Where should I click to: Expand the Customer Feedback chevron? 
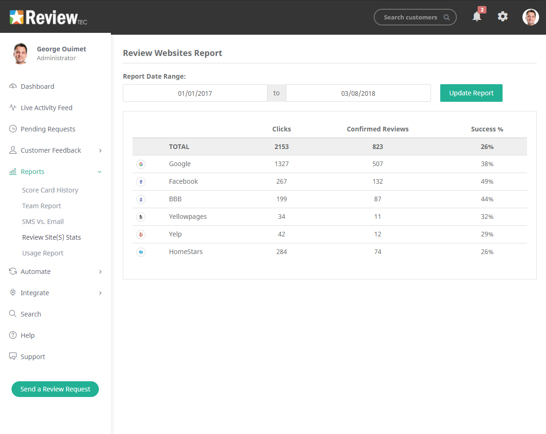[x=100, y=150]
